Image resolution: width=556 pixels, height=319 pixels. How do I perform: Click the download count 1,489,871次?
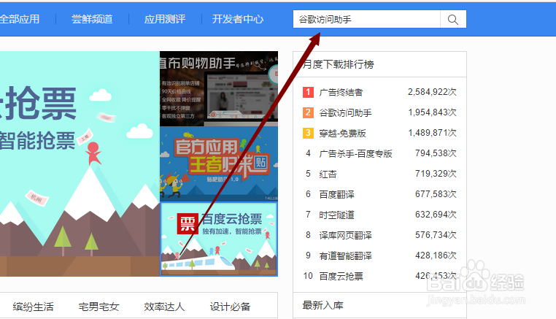(432, 133)
